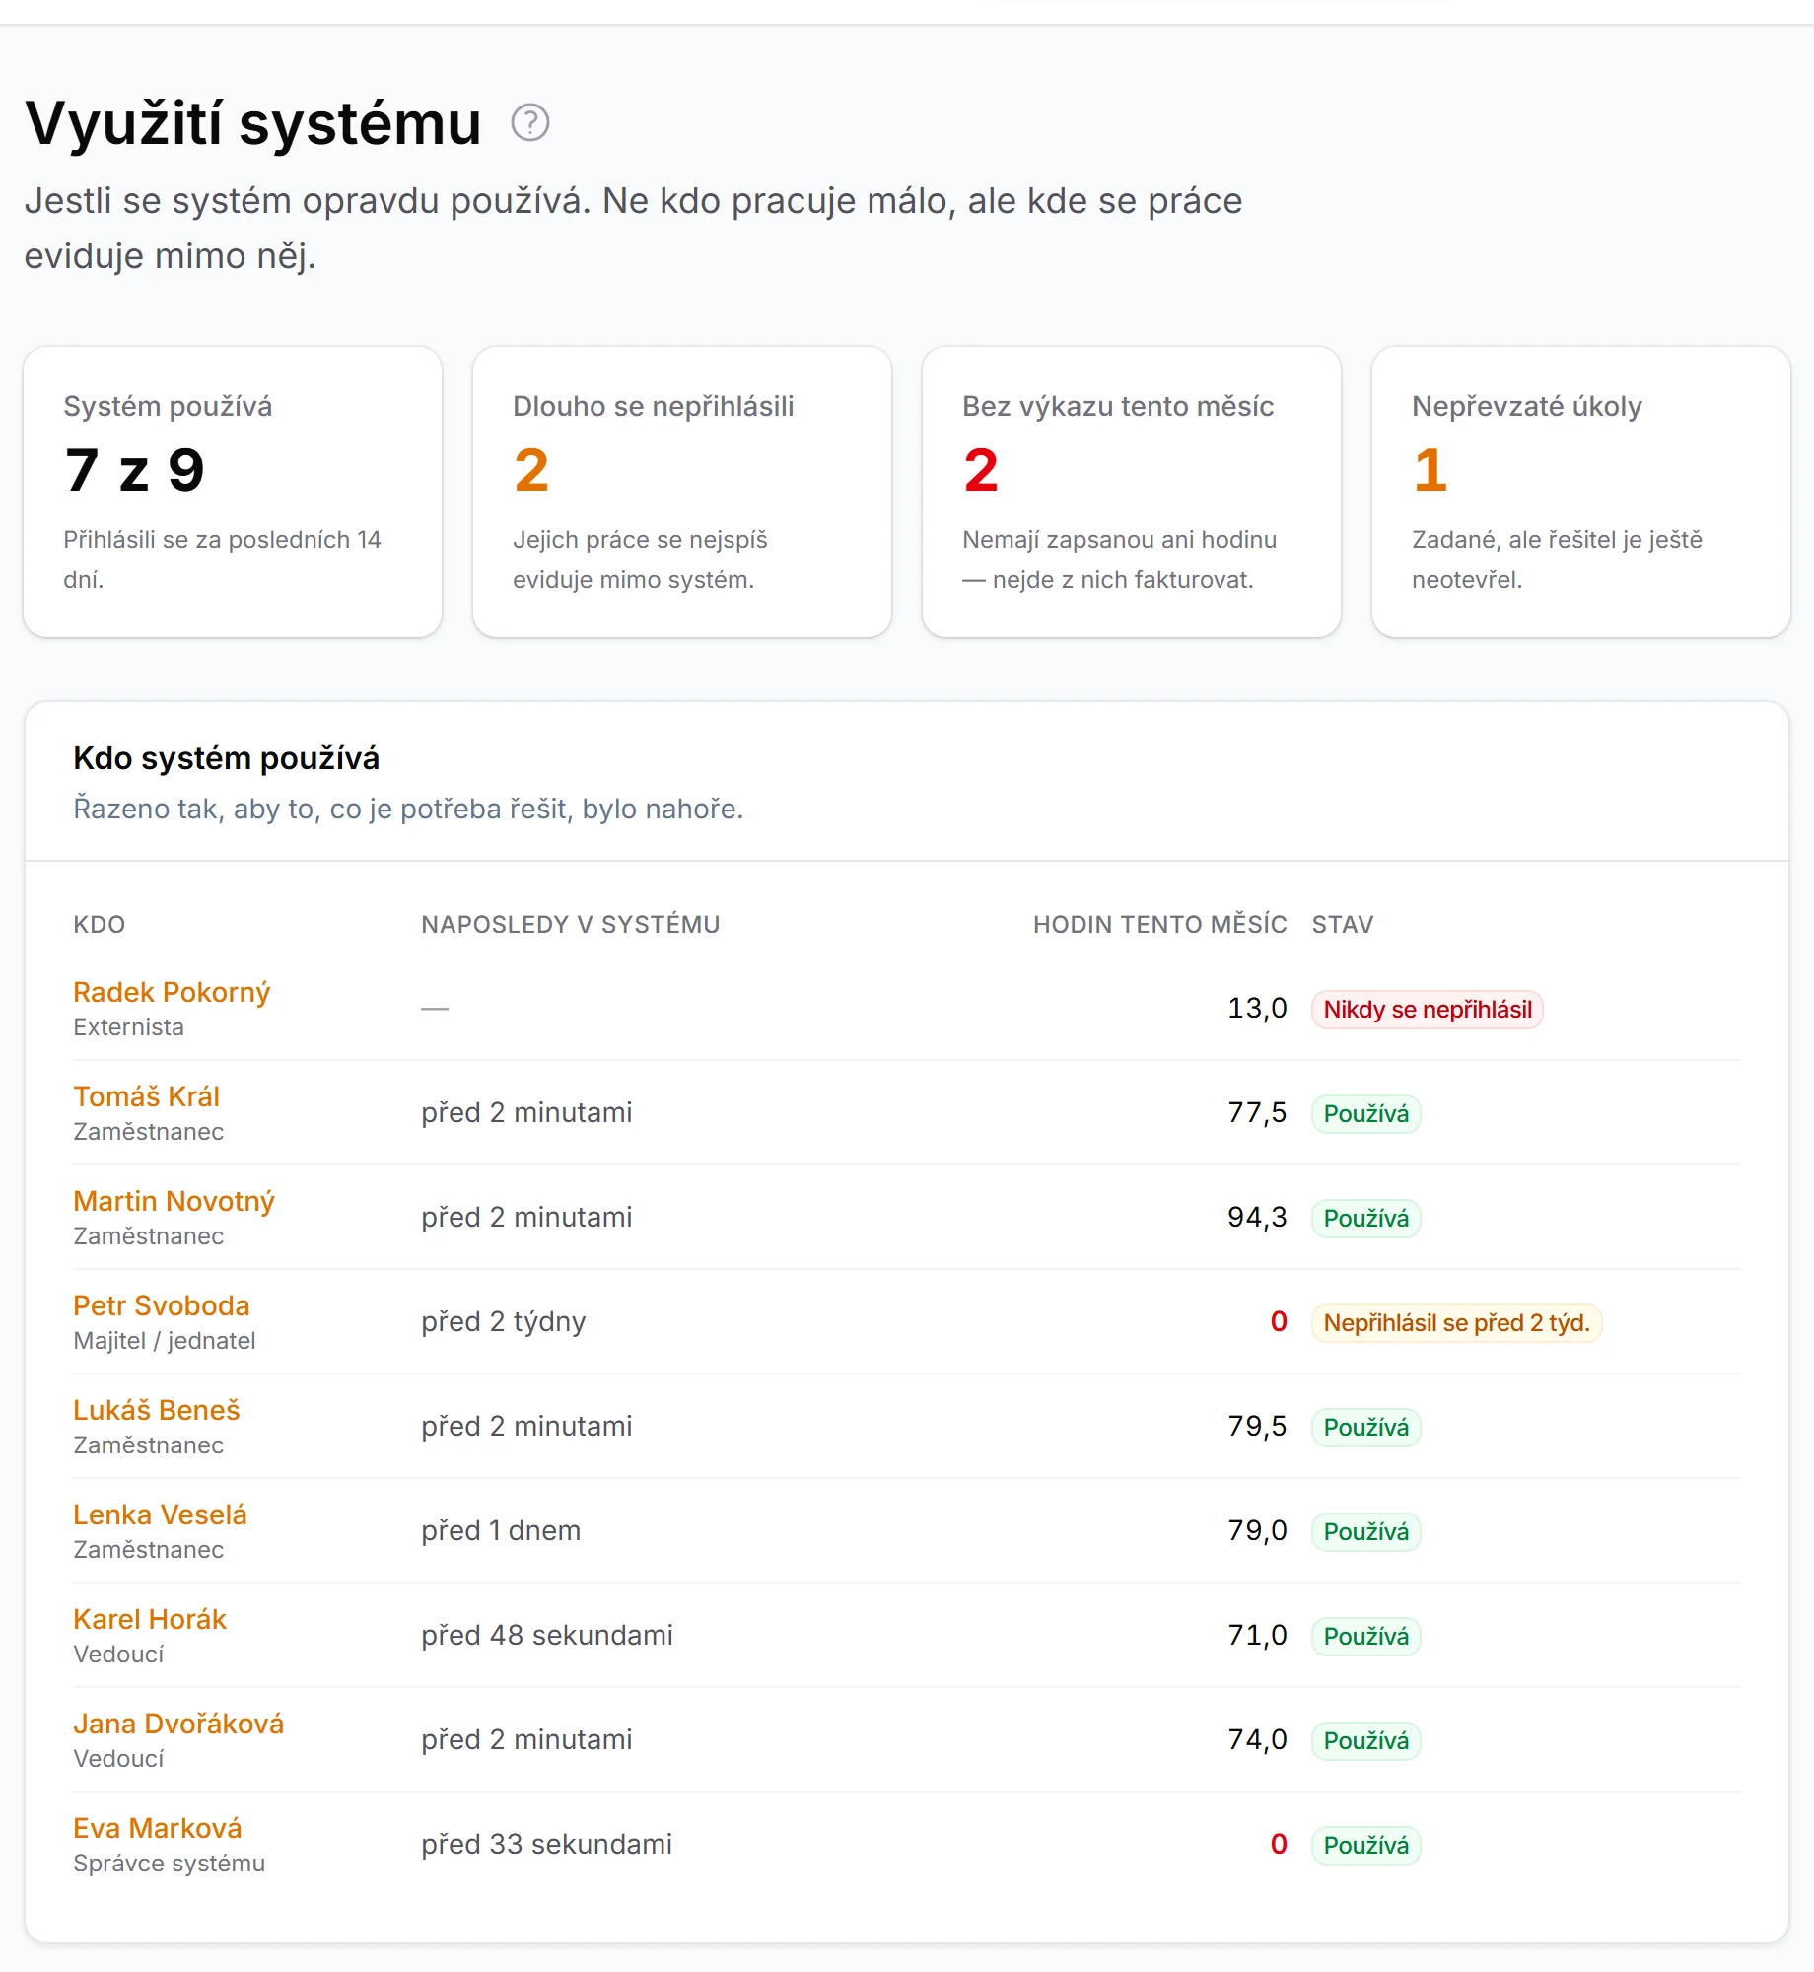Open Karel Horák's profile link
The width and height of the screenshot is (1814, 1972).
pos(150,1619)
